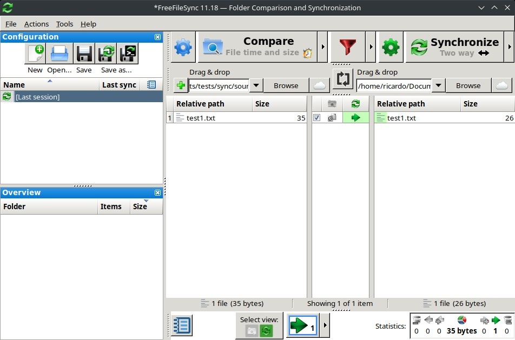Click left grid Size column header

(280, 104)
